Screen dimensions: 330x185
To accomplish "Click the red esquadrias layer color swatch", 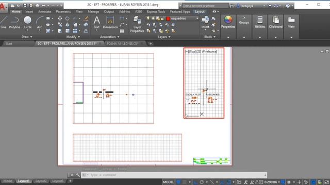I will pyautogui.click(x=168, y=18).
